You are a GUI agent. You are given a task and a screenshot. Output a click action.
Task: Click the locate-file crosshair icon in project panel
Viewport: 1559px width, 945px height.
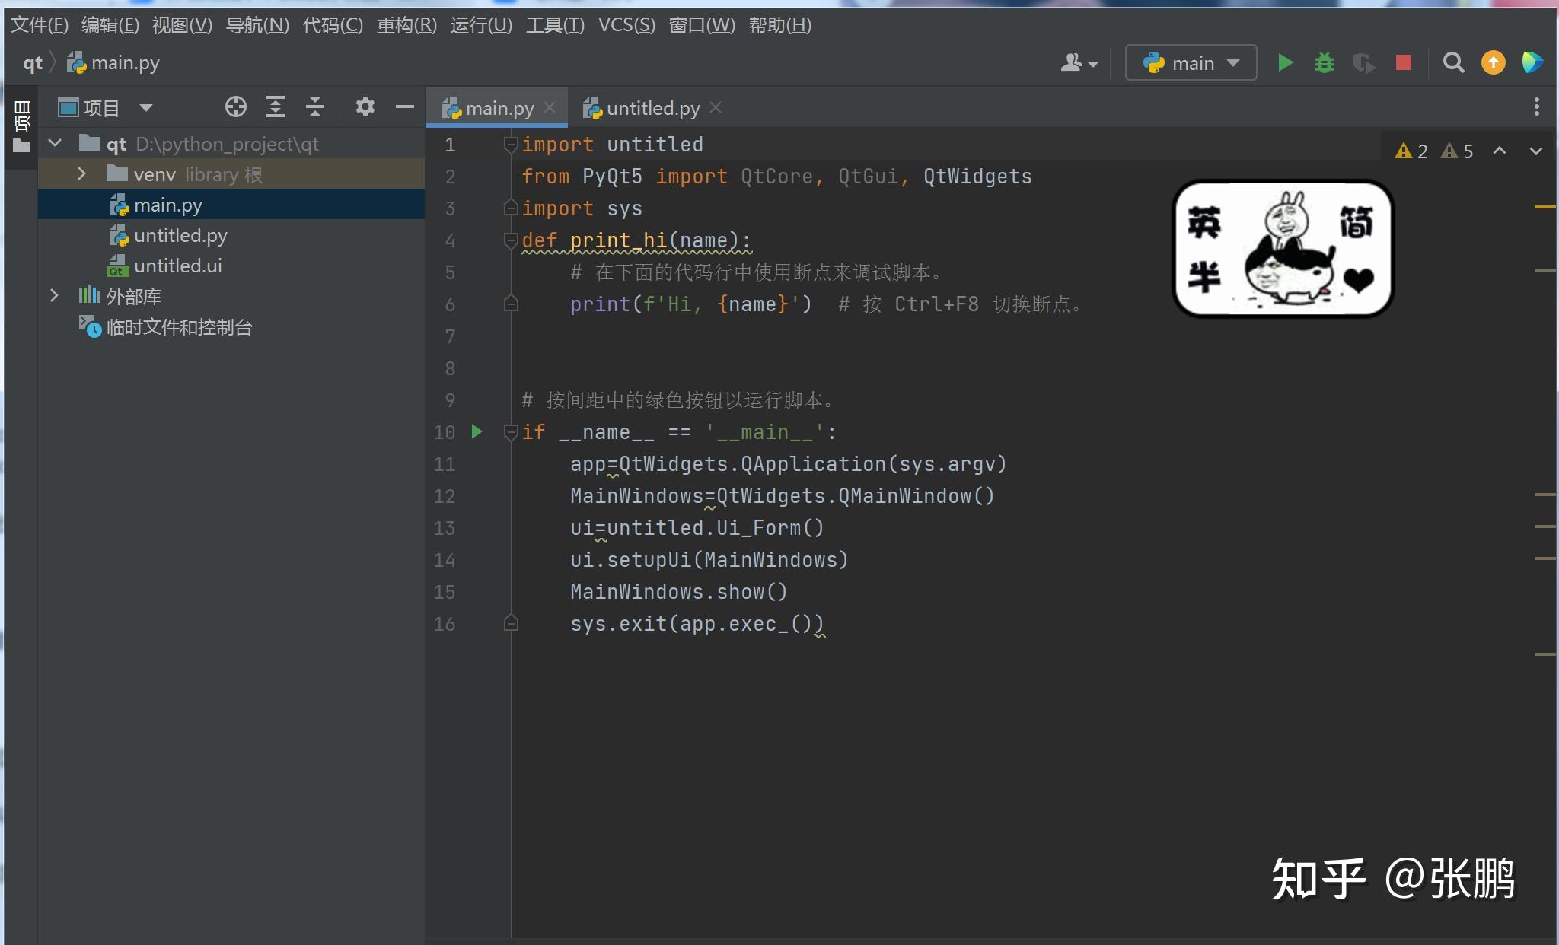click(x=235, y=107)
